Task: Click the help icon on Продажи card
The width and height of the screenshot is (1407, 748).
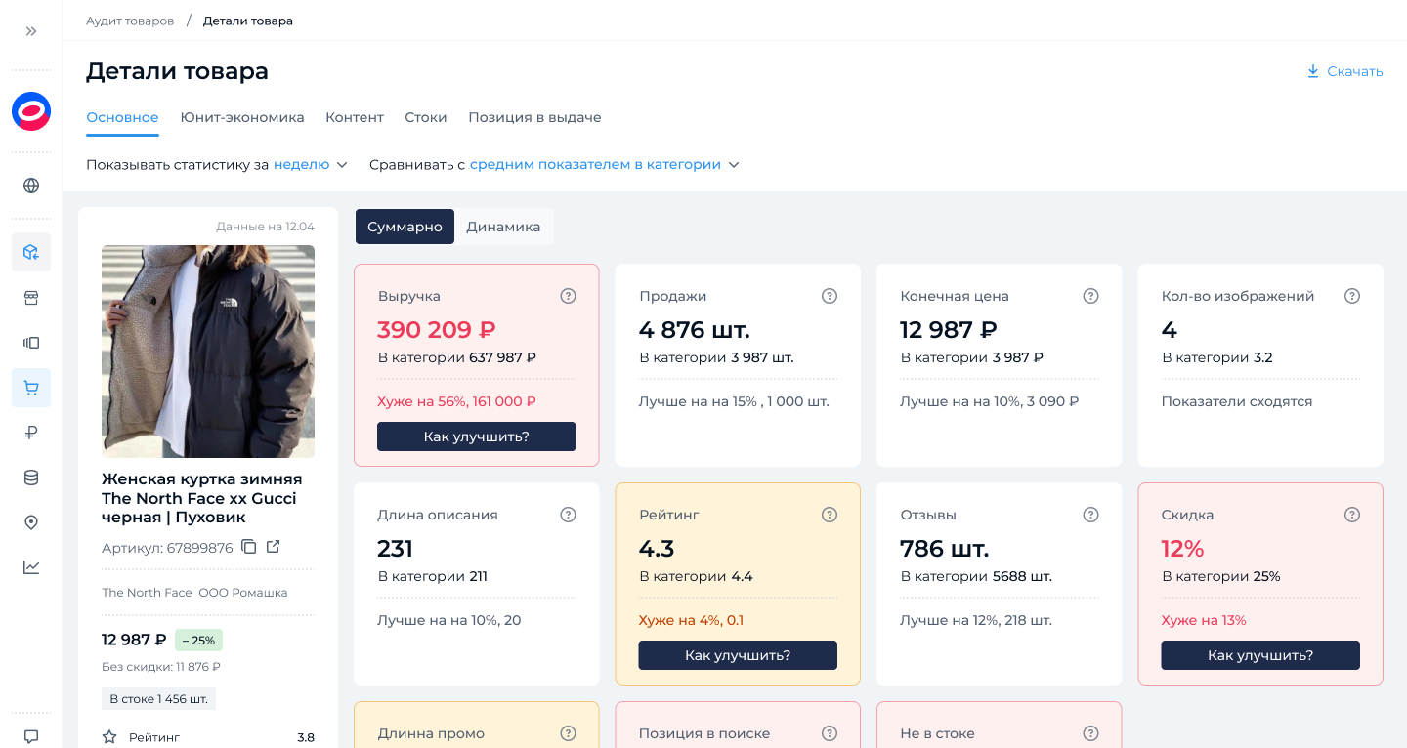Action: point(830,296)
